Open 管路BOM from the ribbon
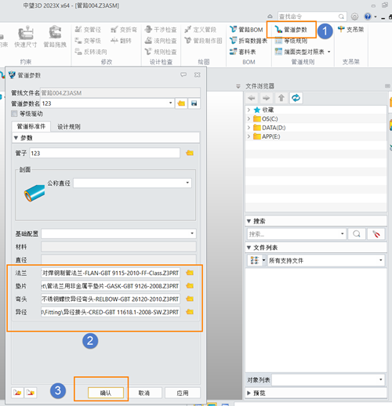The image size is (392, 406). 246,30
